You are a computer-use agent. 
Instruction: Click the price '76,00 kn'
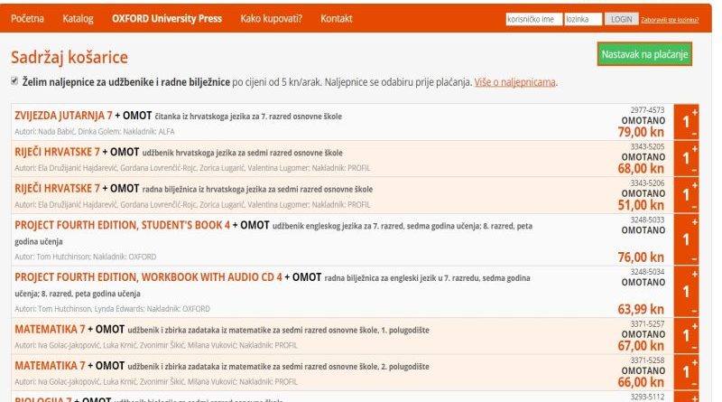point(641,257)
